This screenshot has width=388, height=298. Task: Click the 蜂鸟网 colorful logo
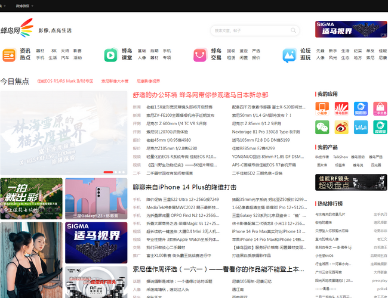[17, 27]
